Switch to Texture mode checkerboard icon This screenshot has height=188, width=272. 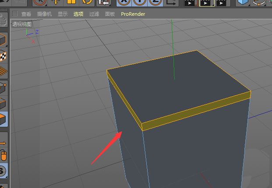click(x=3, y=56)
